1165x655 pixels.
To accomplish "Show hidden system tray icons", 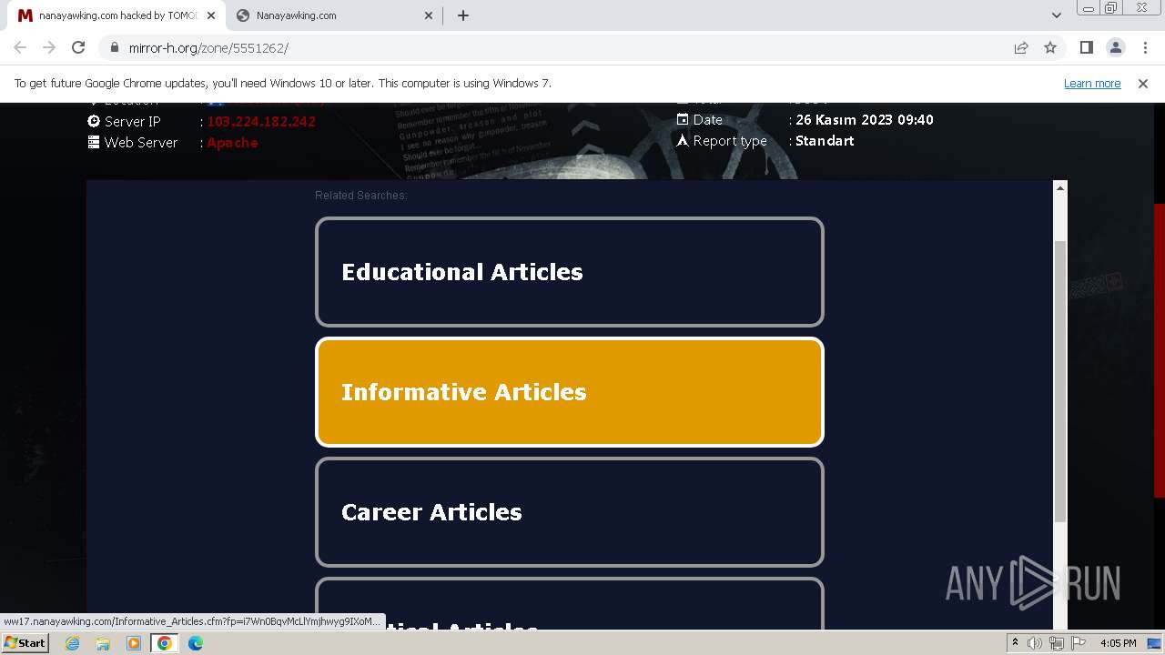I will pyautogui.click(x=1015, y=643).
